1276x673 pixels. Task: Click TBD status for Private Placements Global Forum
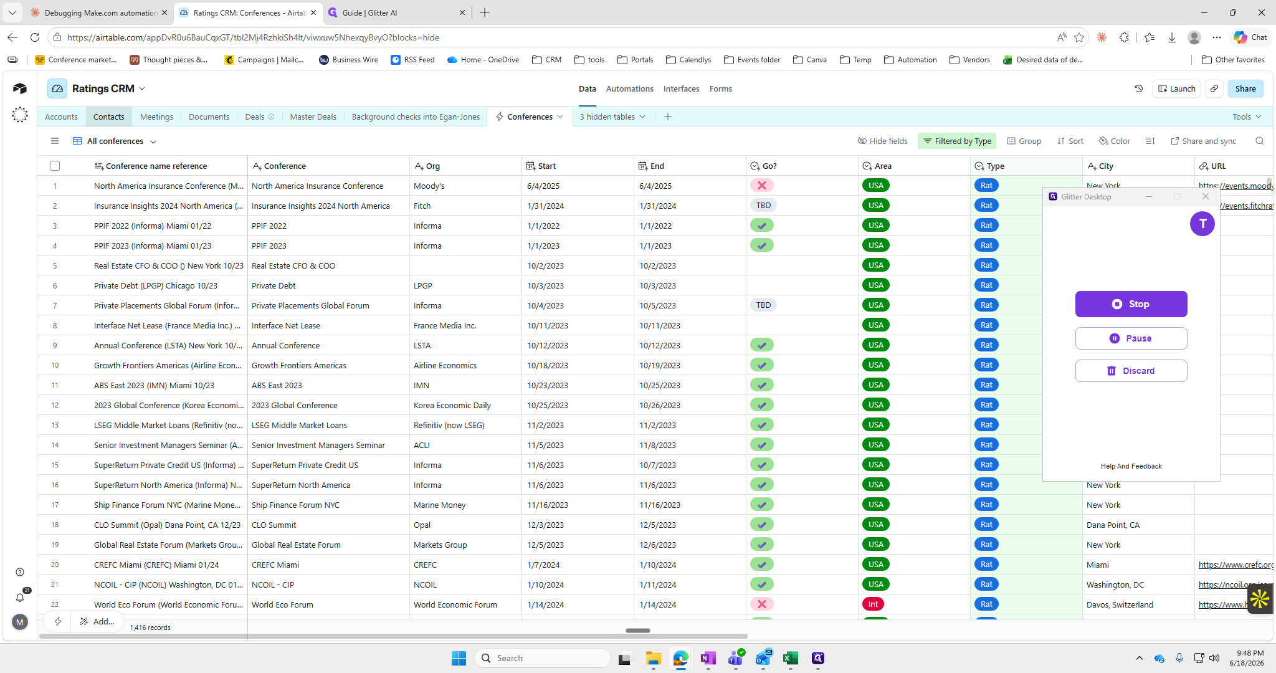tap(763, 305)
